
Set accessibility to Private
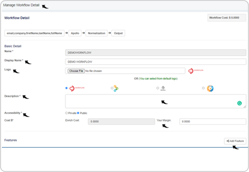click(x=67, y=113)
